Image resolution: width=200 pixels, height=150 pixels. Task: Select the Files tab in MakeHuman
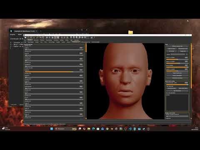pos(25,40)
